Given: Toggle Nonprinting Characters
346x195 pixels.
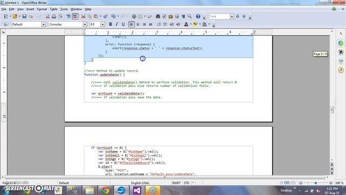Looking at the screenshot, I should 183,16.
